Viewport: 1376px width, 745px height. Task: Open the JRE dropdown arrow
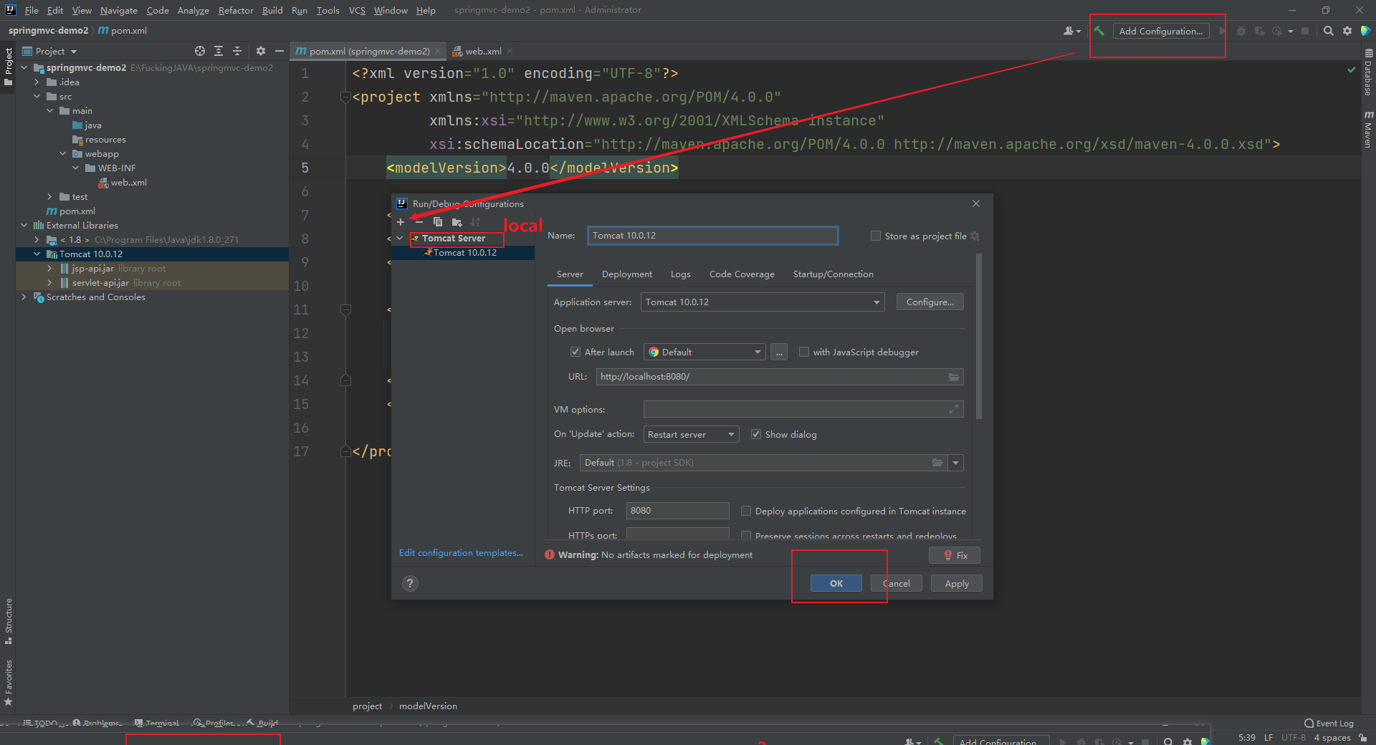point(955,463)
